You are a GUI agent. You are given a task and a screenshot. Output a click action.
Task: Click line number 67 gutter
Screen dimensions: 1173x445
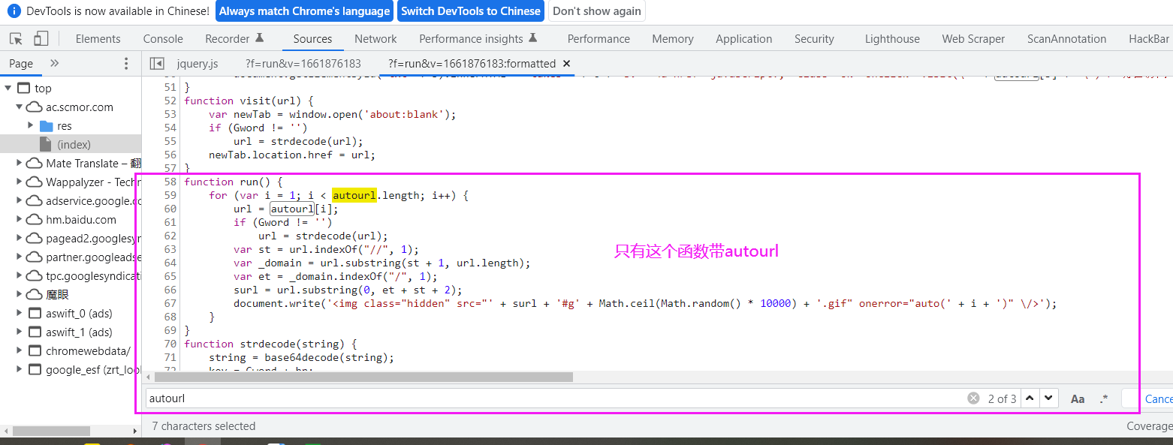tap(169, 303)
